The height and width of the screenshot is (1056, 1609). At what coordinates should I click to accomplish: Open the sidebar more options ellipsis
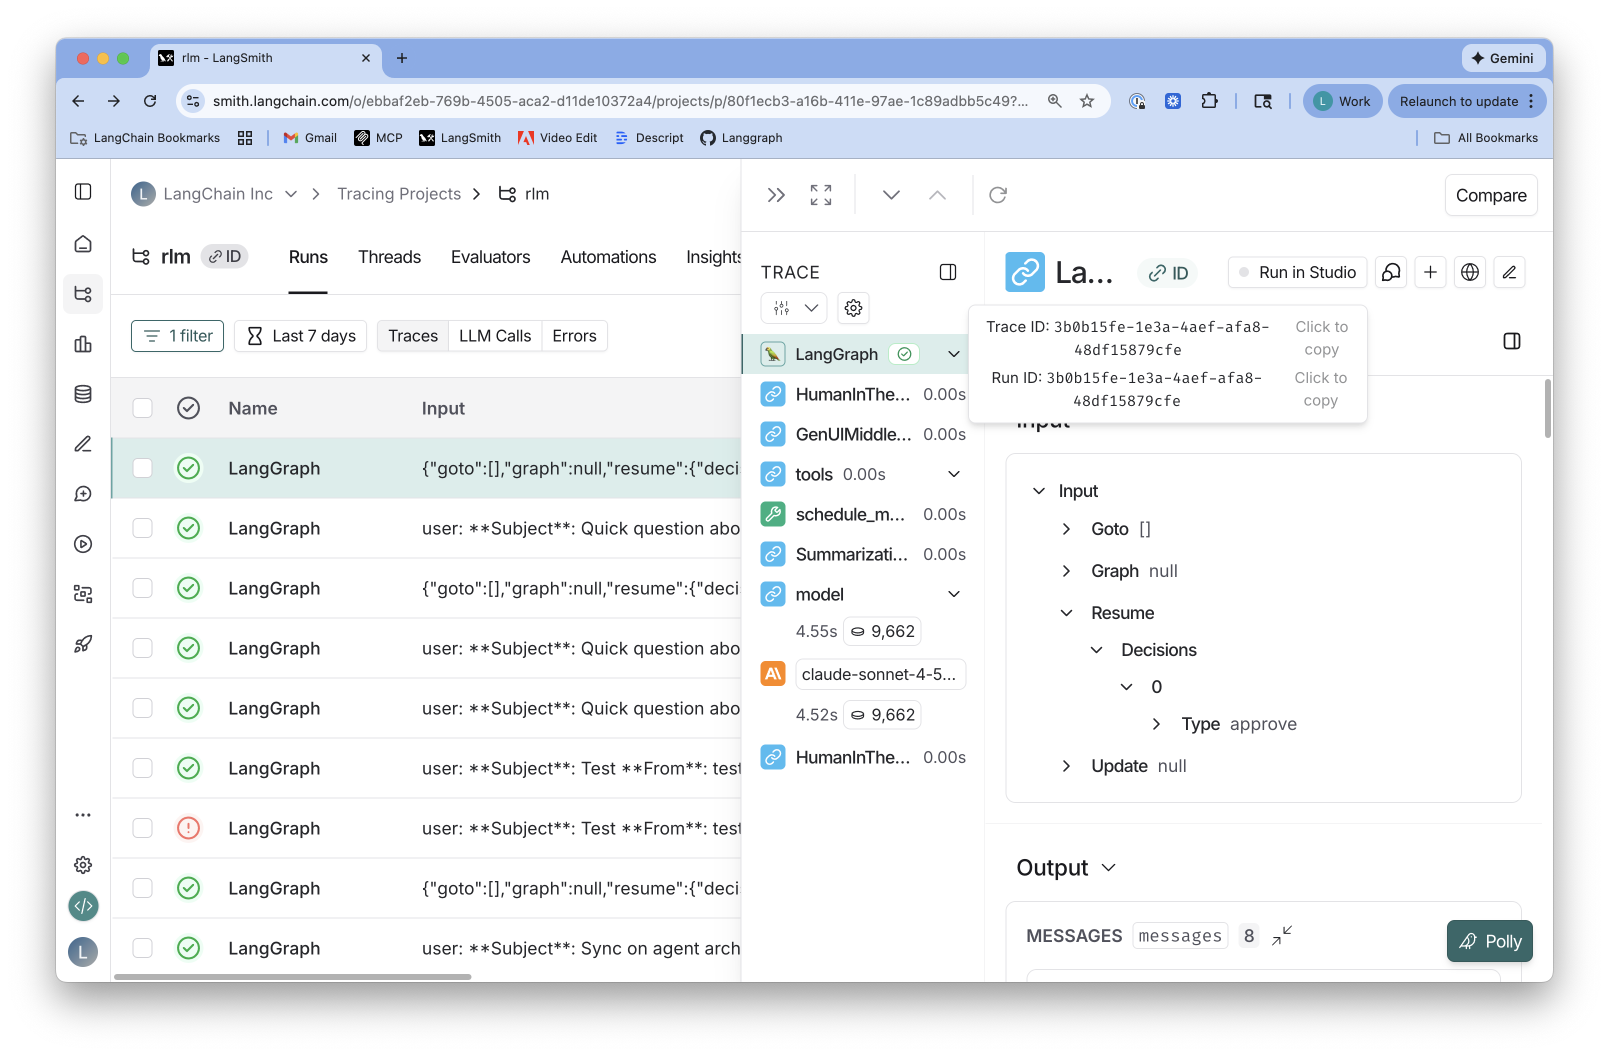pyautogui.click(x=82, y=814)
